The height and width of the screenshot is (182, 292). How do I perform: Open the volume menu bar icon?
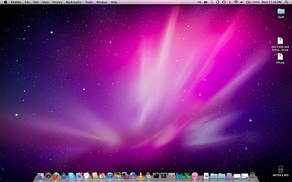242,2
